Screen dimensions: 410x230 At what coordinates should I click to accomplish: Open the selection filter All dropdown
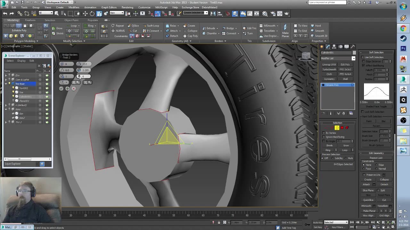[45, 13]
